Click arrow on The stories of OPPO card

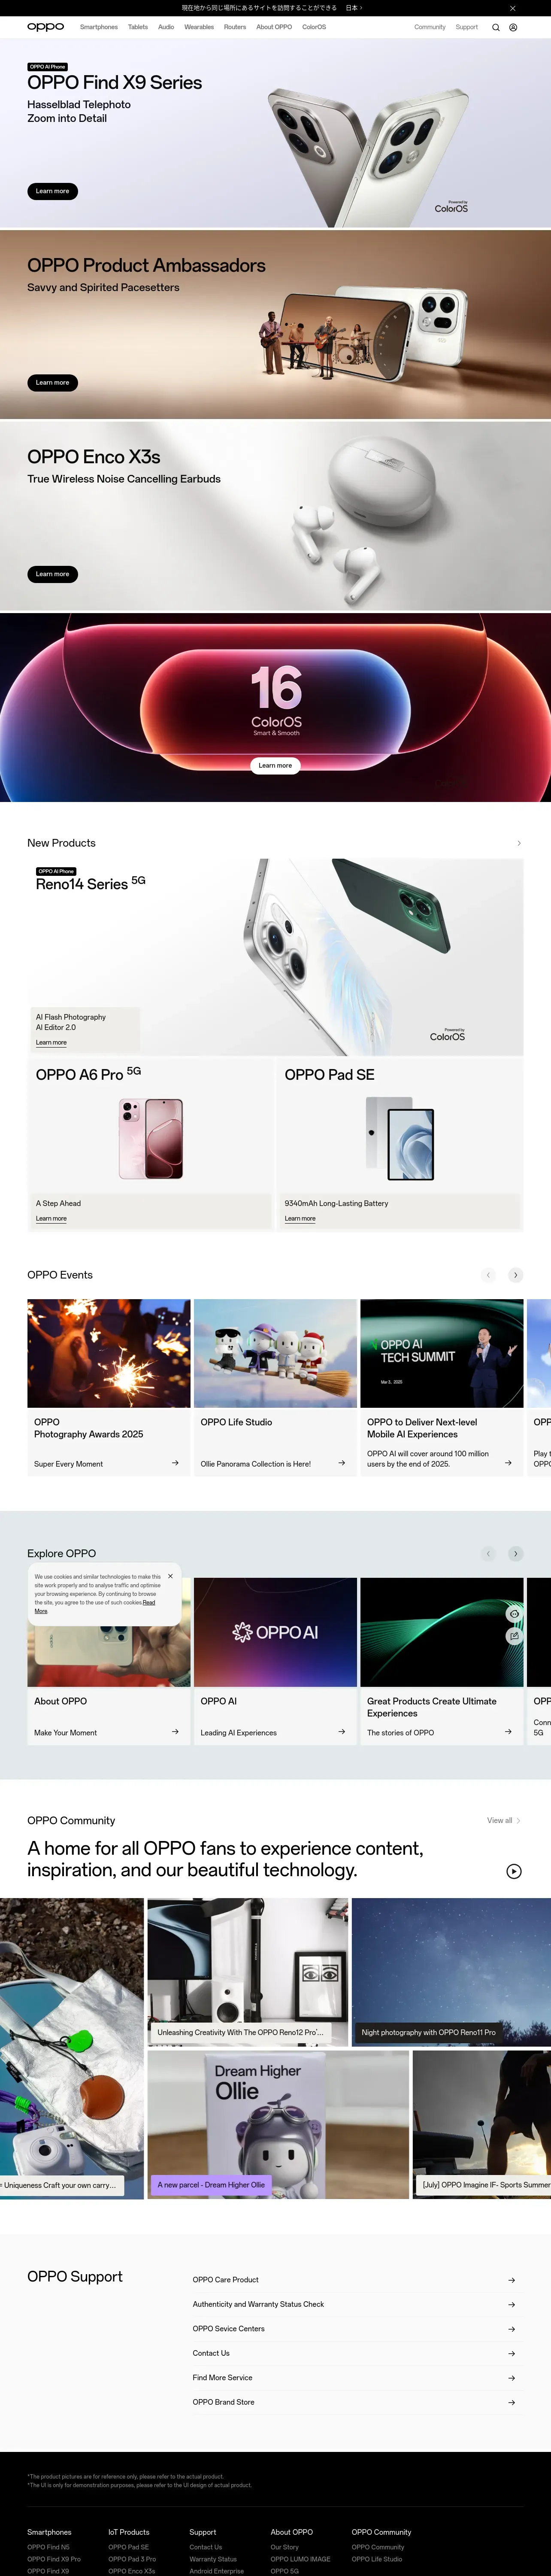coord(508,1732)
